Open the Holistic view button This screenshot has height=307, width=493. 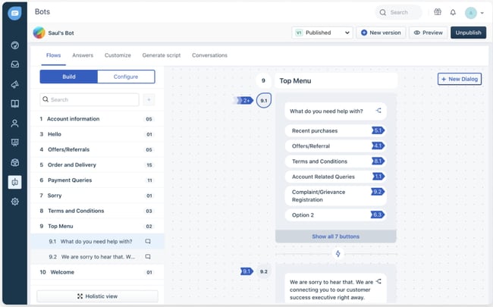(x=97, y=296)
